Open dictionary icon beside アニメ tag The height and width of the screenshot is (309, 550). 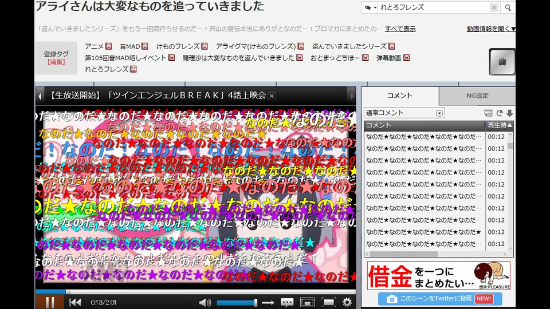[x=109, y=46]
